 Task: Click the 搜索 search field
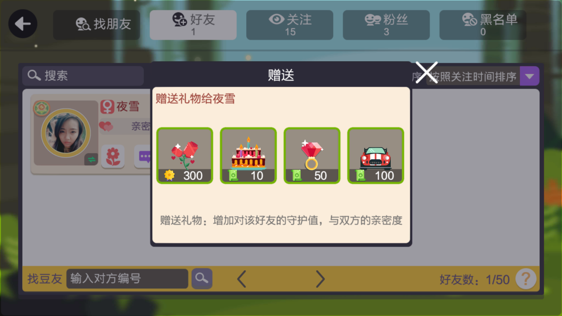coord(83,76)
